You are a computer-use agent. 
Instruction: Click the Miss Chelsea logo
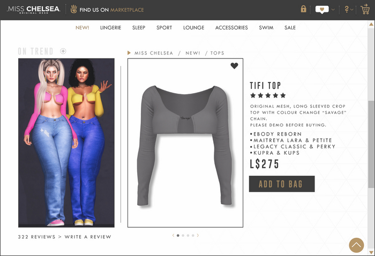(34, 10)
